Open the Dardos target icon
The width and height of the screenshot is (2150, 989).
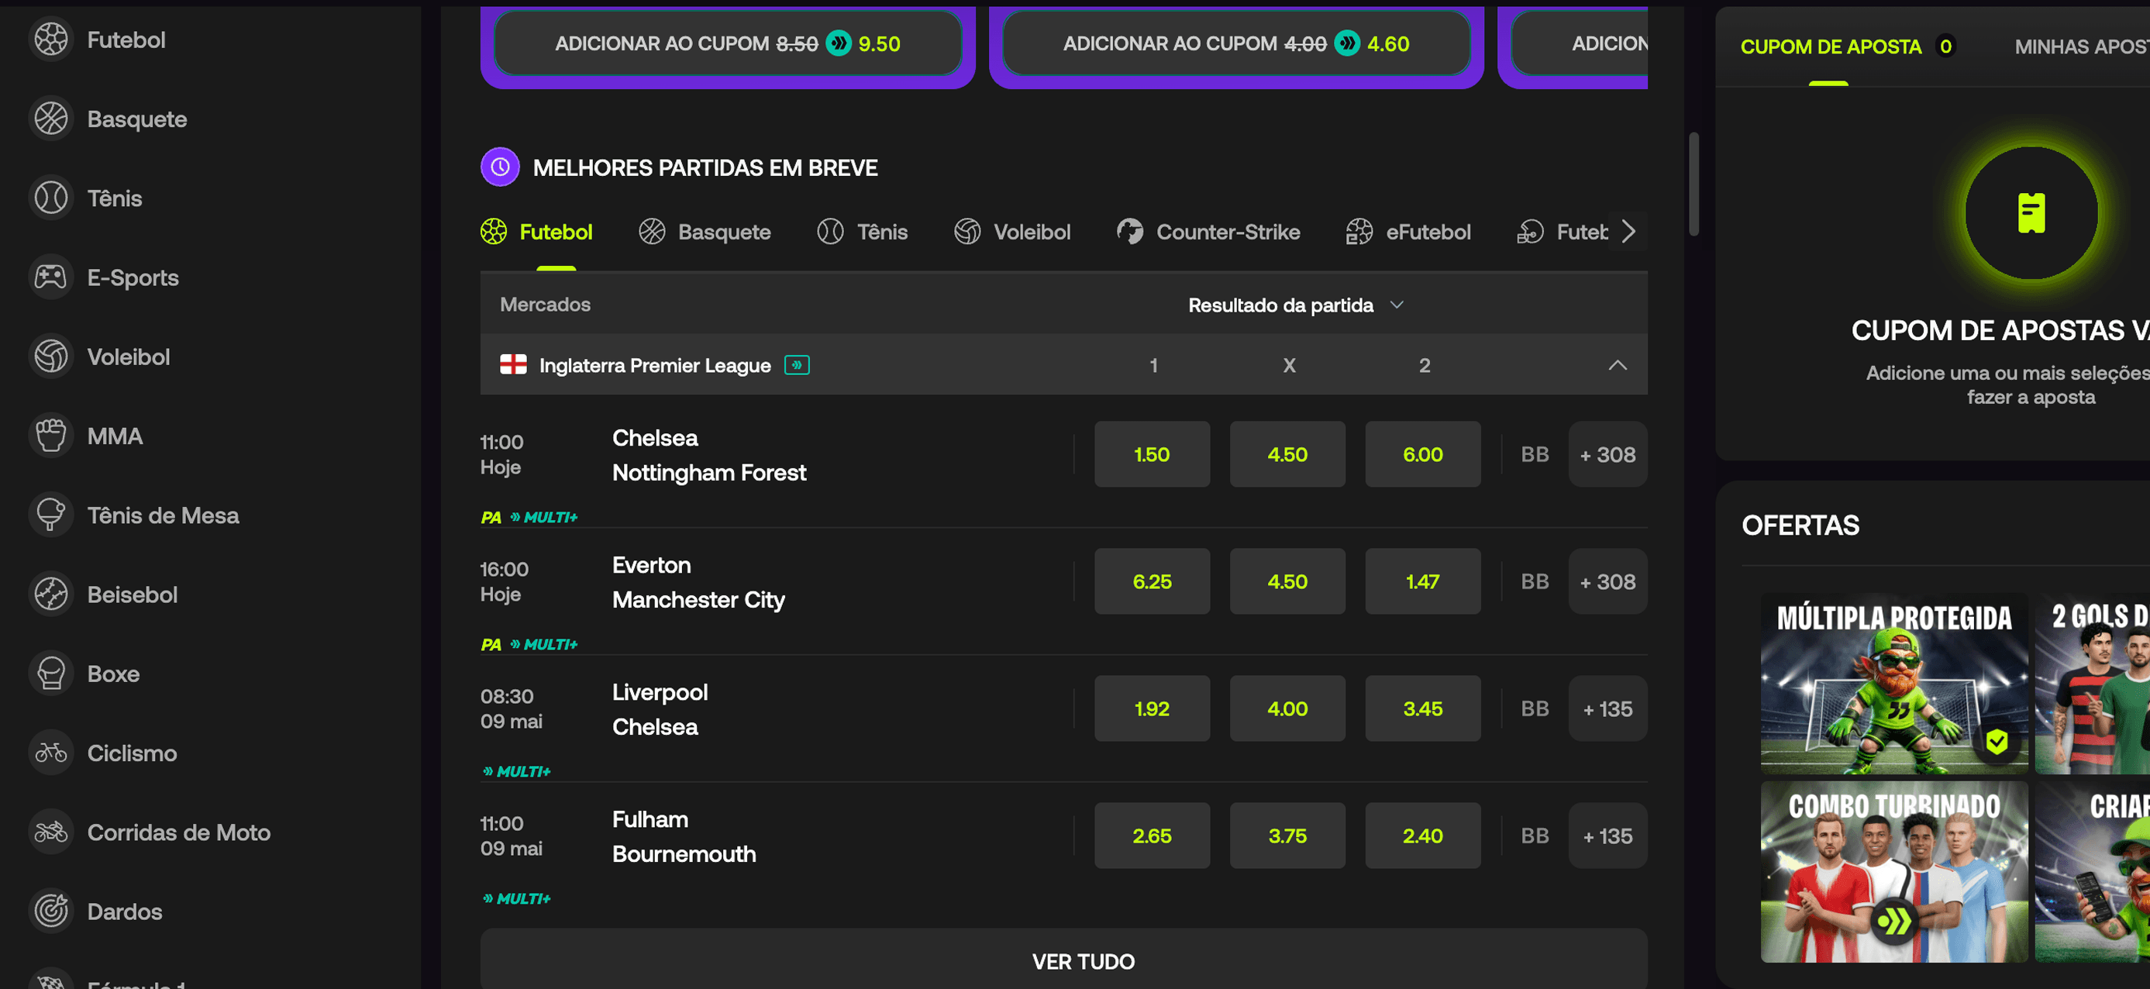point(51,911)
